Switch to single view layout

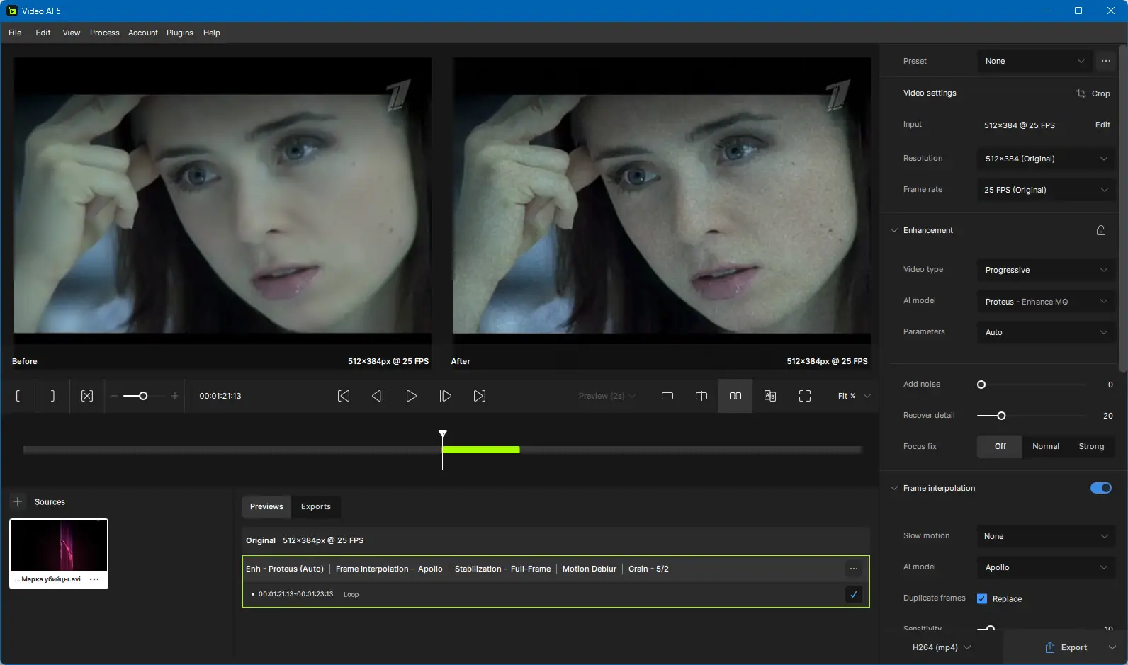(667, 396)
